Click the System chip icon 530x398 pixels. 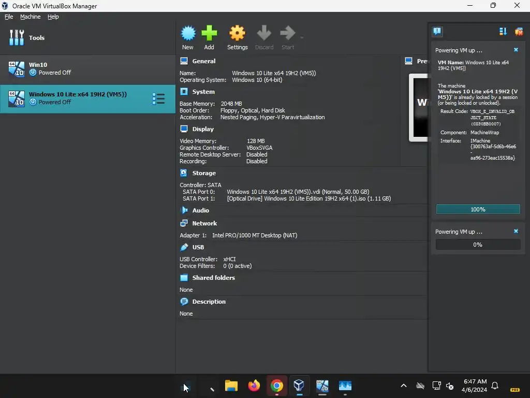pos(184,91)
